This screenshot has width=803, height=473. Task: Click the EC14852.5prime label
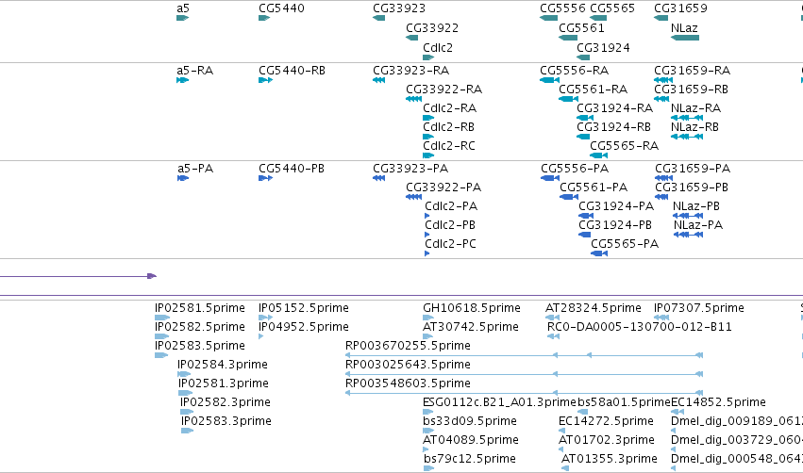tap(718, 402)
